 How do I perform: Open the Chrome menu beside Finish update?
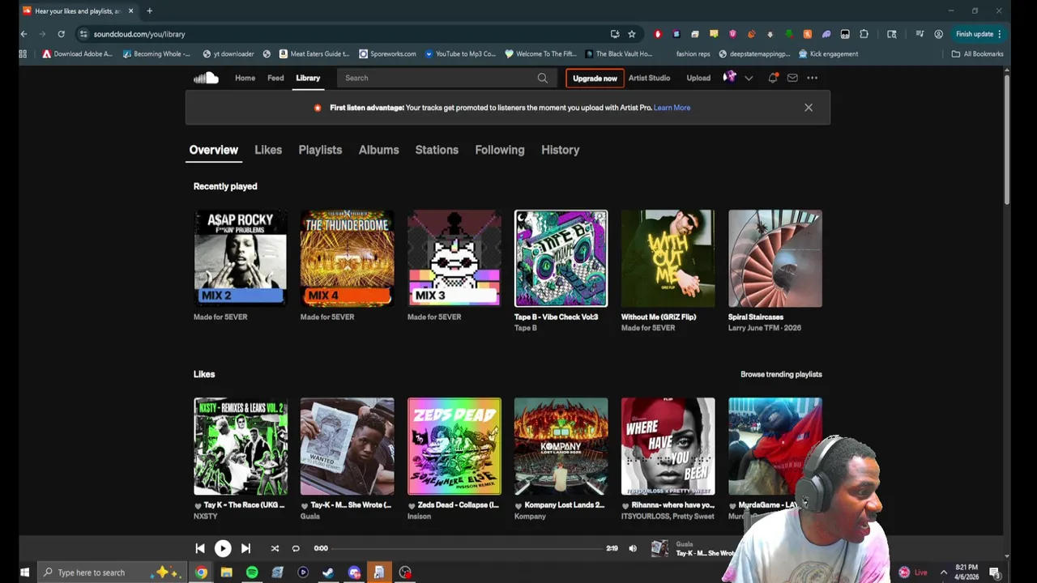(1000, 34)
